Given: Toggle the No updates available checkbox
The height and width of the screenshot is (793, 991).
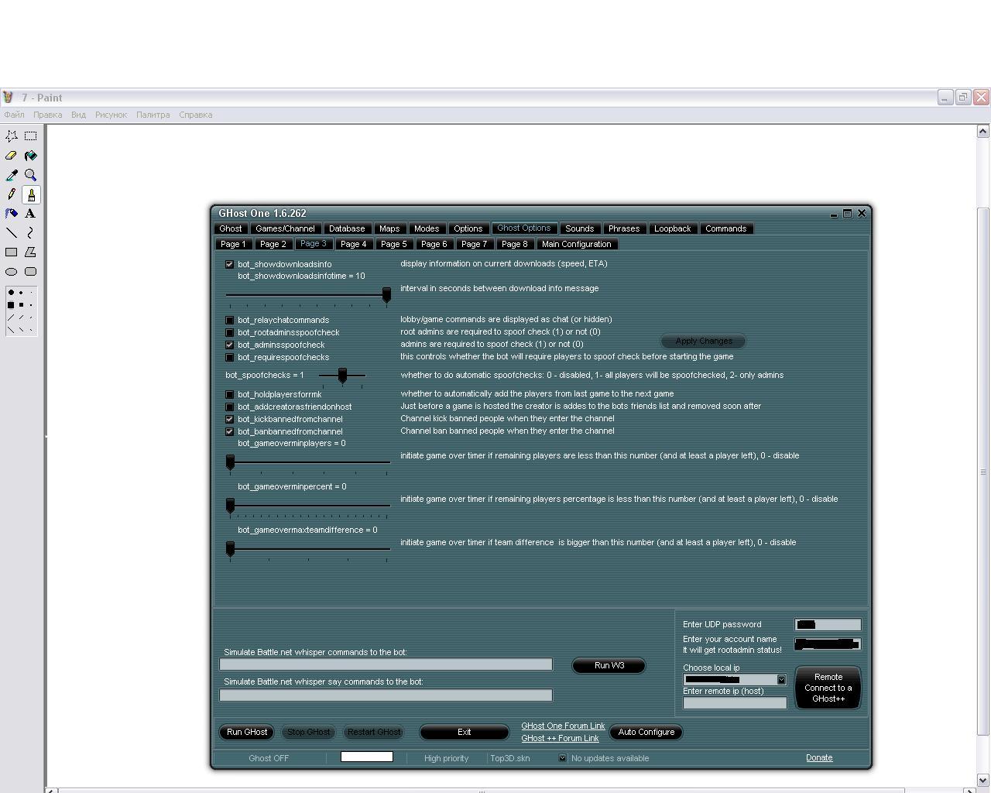Looking at the screenshot, I should click(563, 758).
